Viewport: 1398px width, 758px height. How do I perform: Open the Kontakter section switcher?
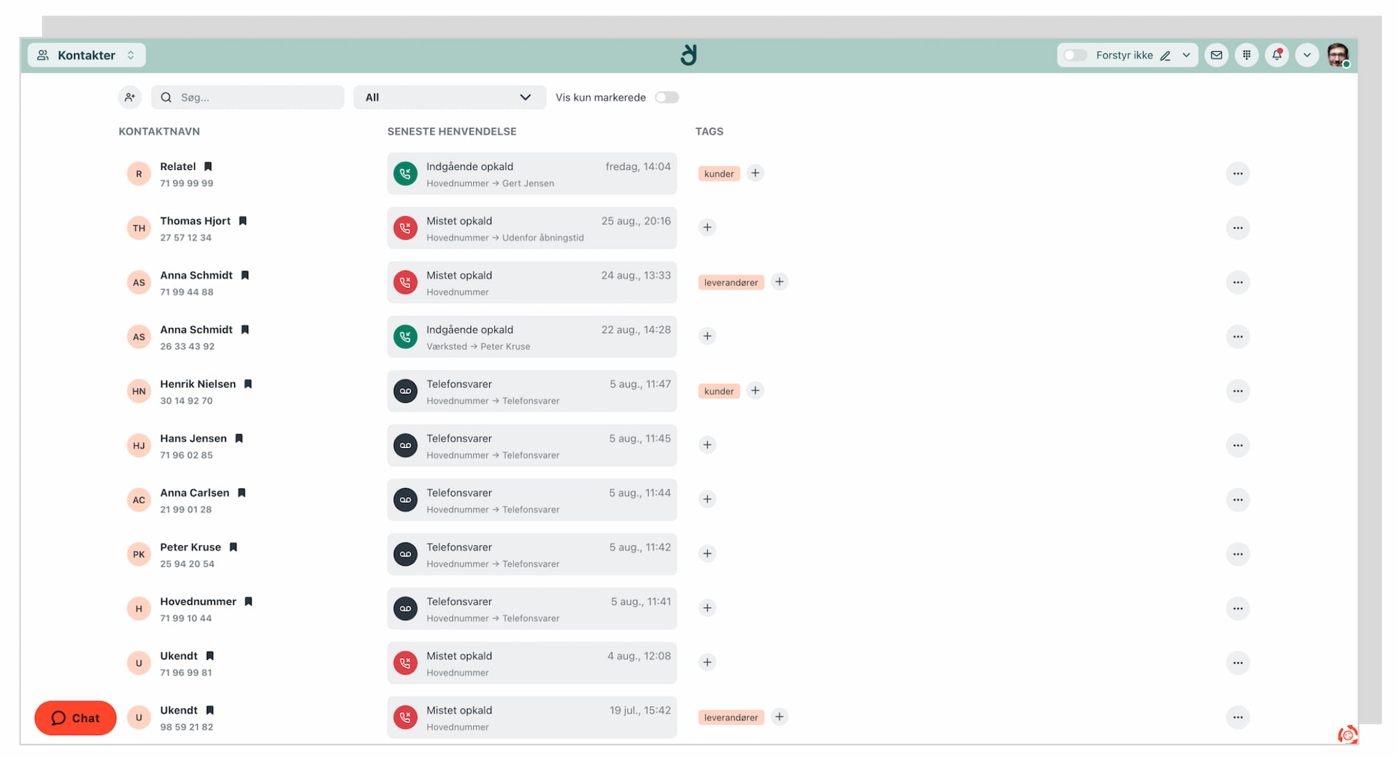click(87, 55)
